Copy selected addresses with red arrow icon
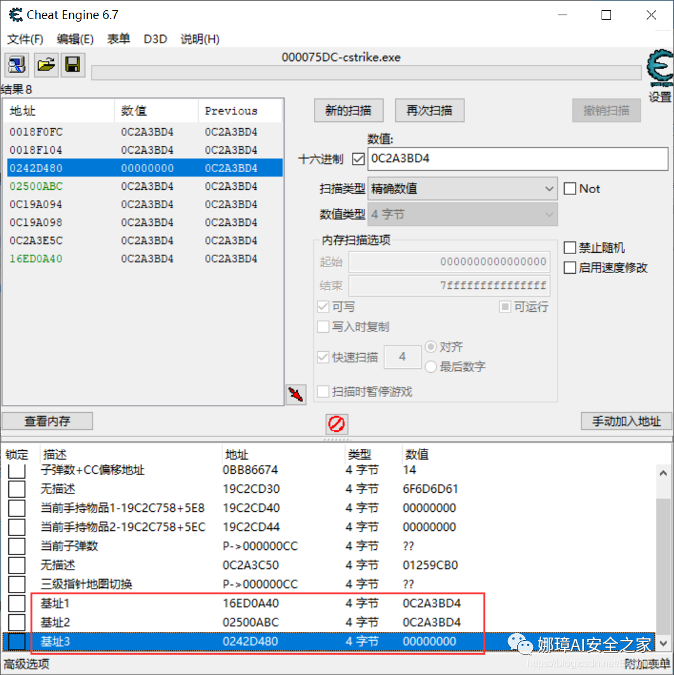This screenshot has width=674, height=675. [296, 394]
